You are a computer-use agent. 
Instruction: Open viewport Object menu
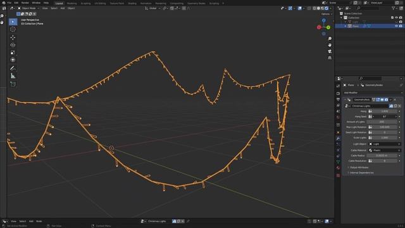(71, 8)
